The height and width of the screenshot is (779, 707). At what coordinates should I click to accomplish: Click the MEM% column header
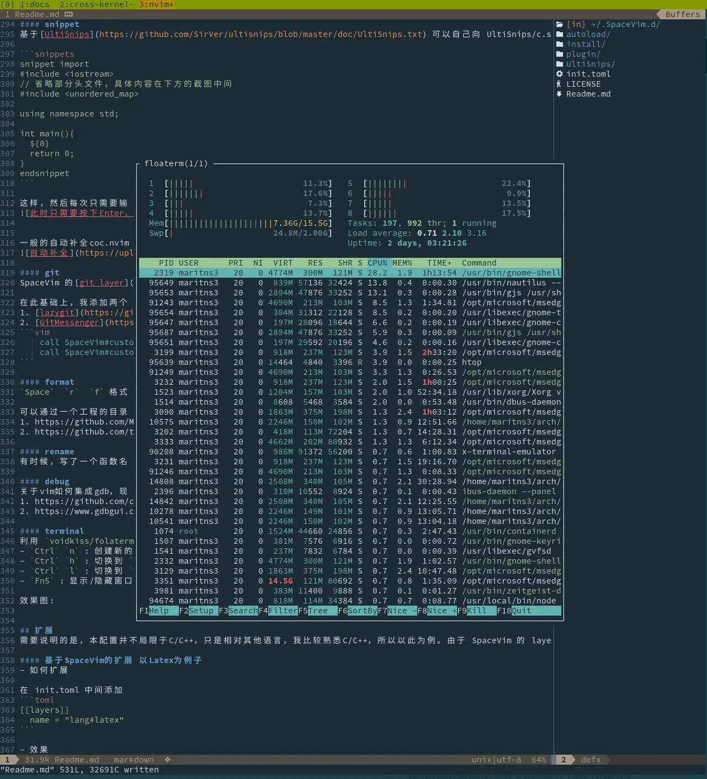[x=402, y=263]
